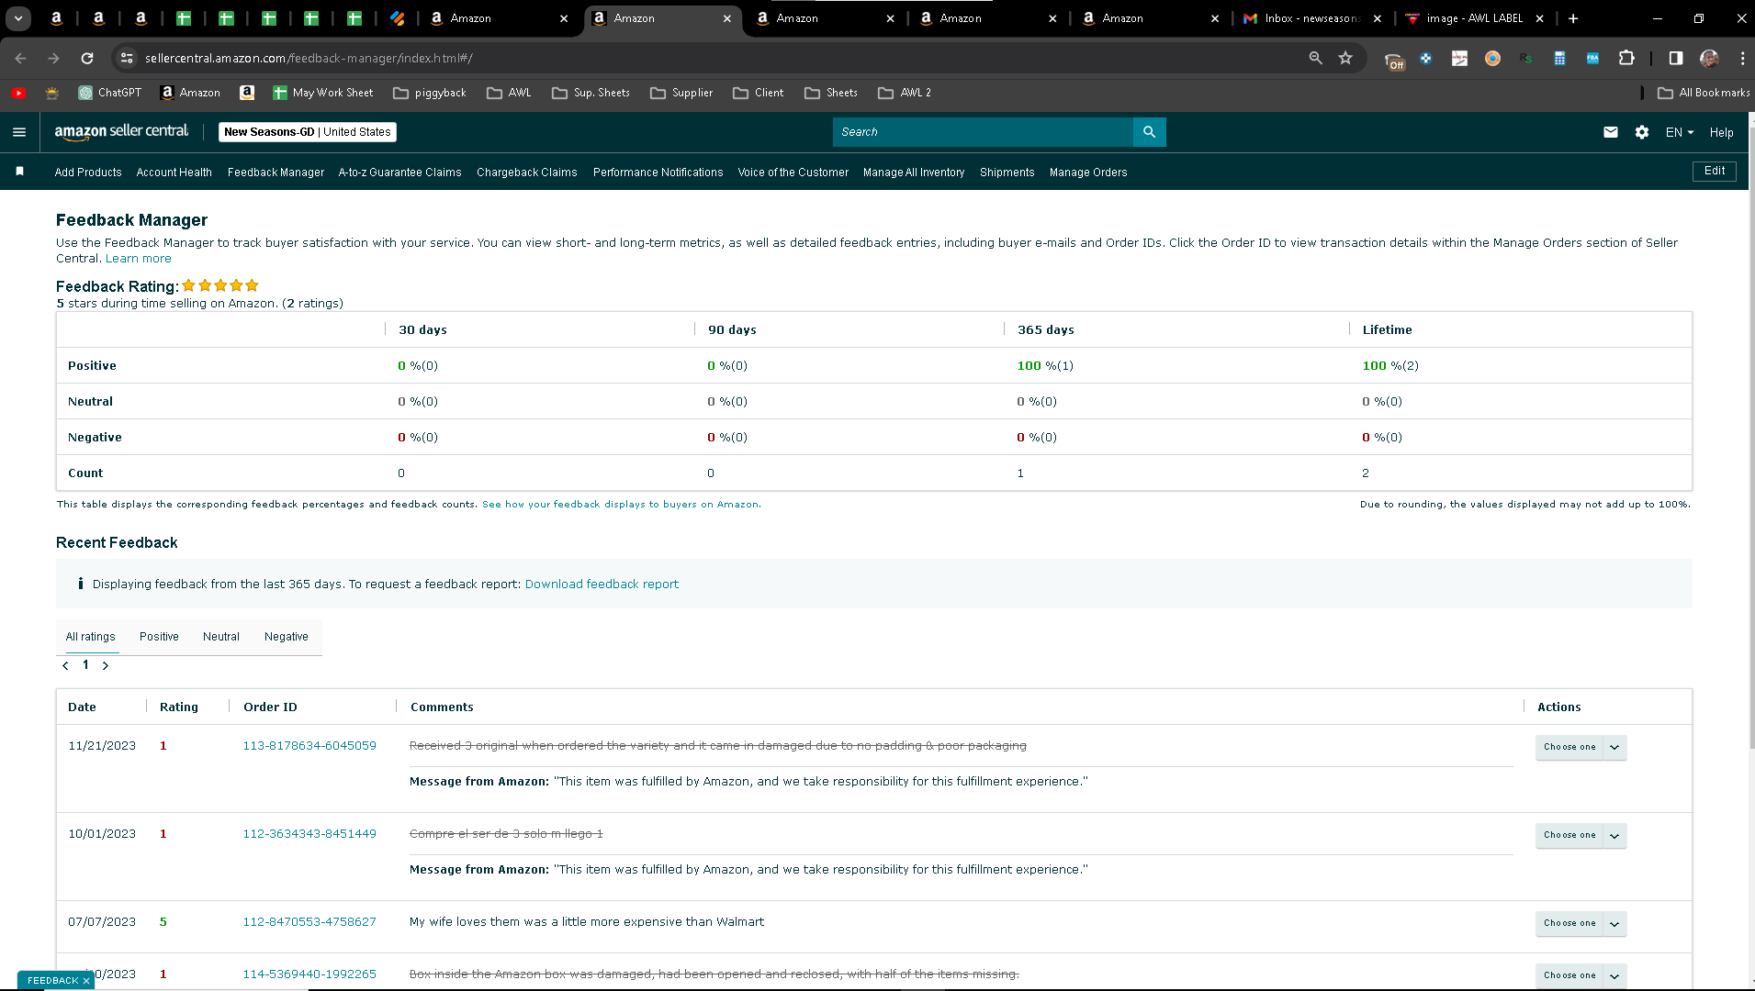This screenshot has width=1755, height=991.
Task: Open Voice of the Customer menu item
Action: click(793, 173)
